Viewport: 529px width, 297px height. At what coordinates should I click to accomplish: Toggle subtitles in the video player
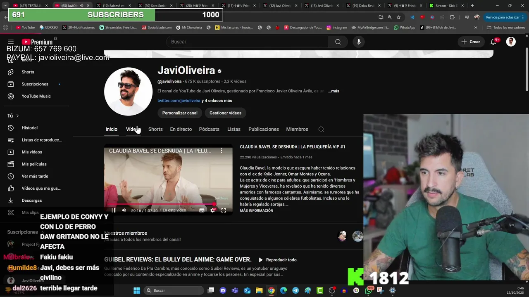tap(202, 210)
